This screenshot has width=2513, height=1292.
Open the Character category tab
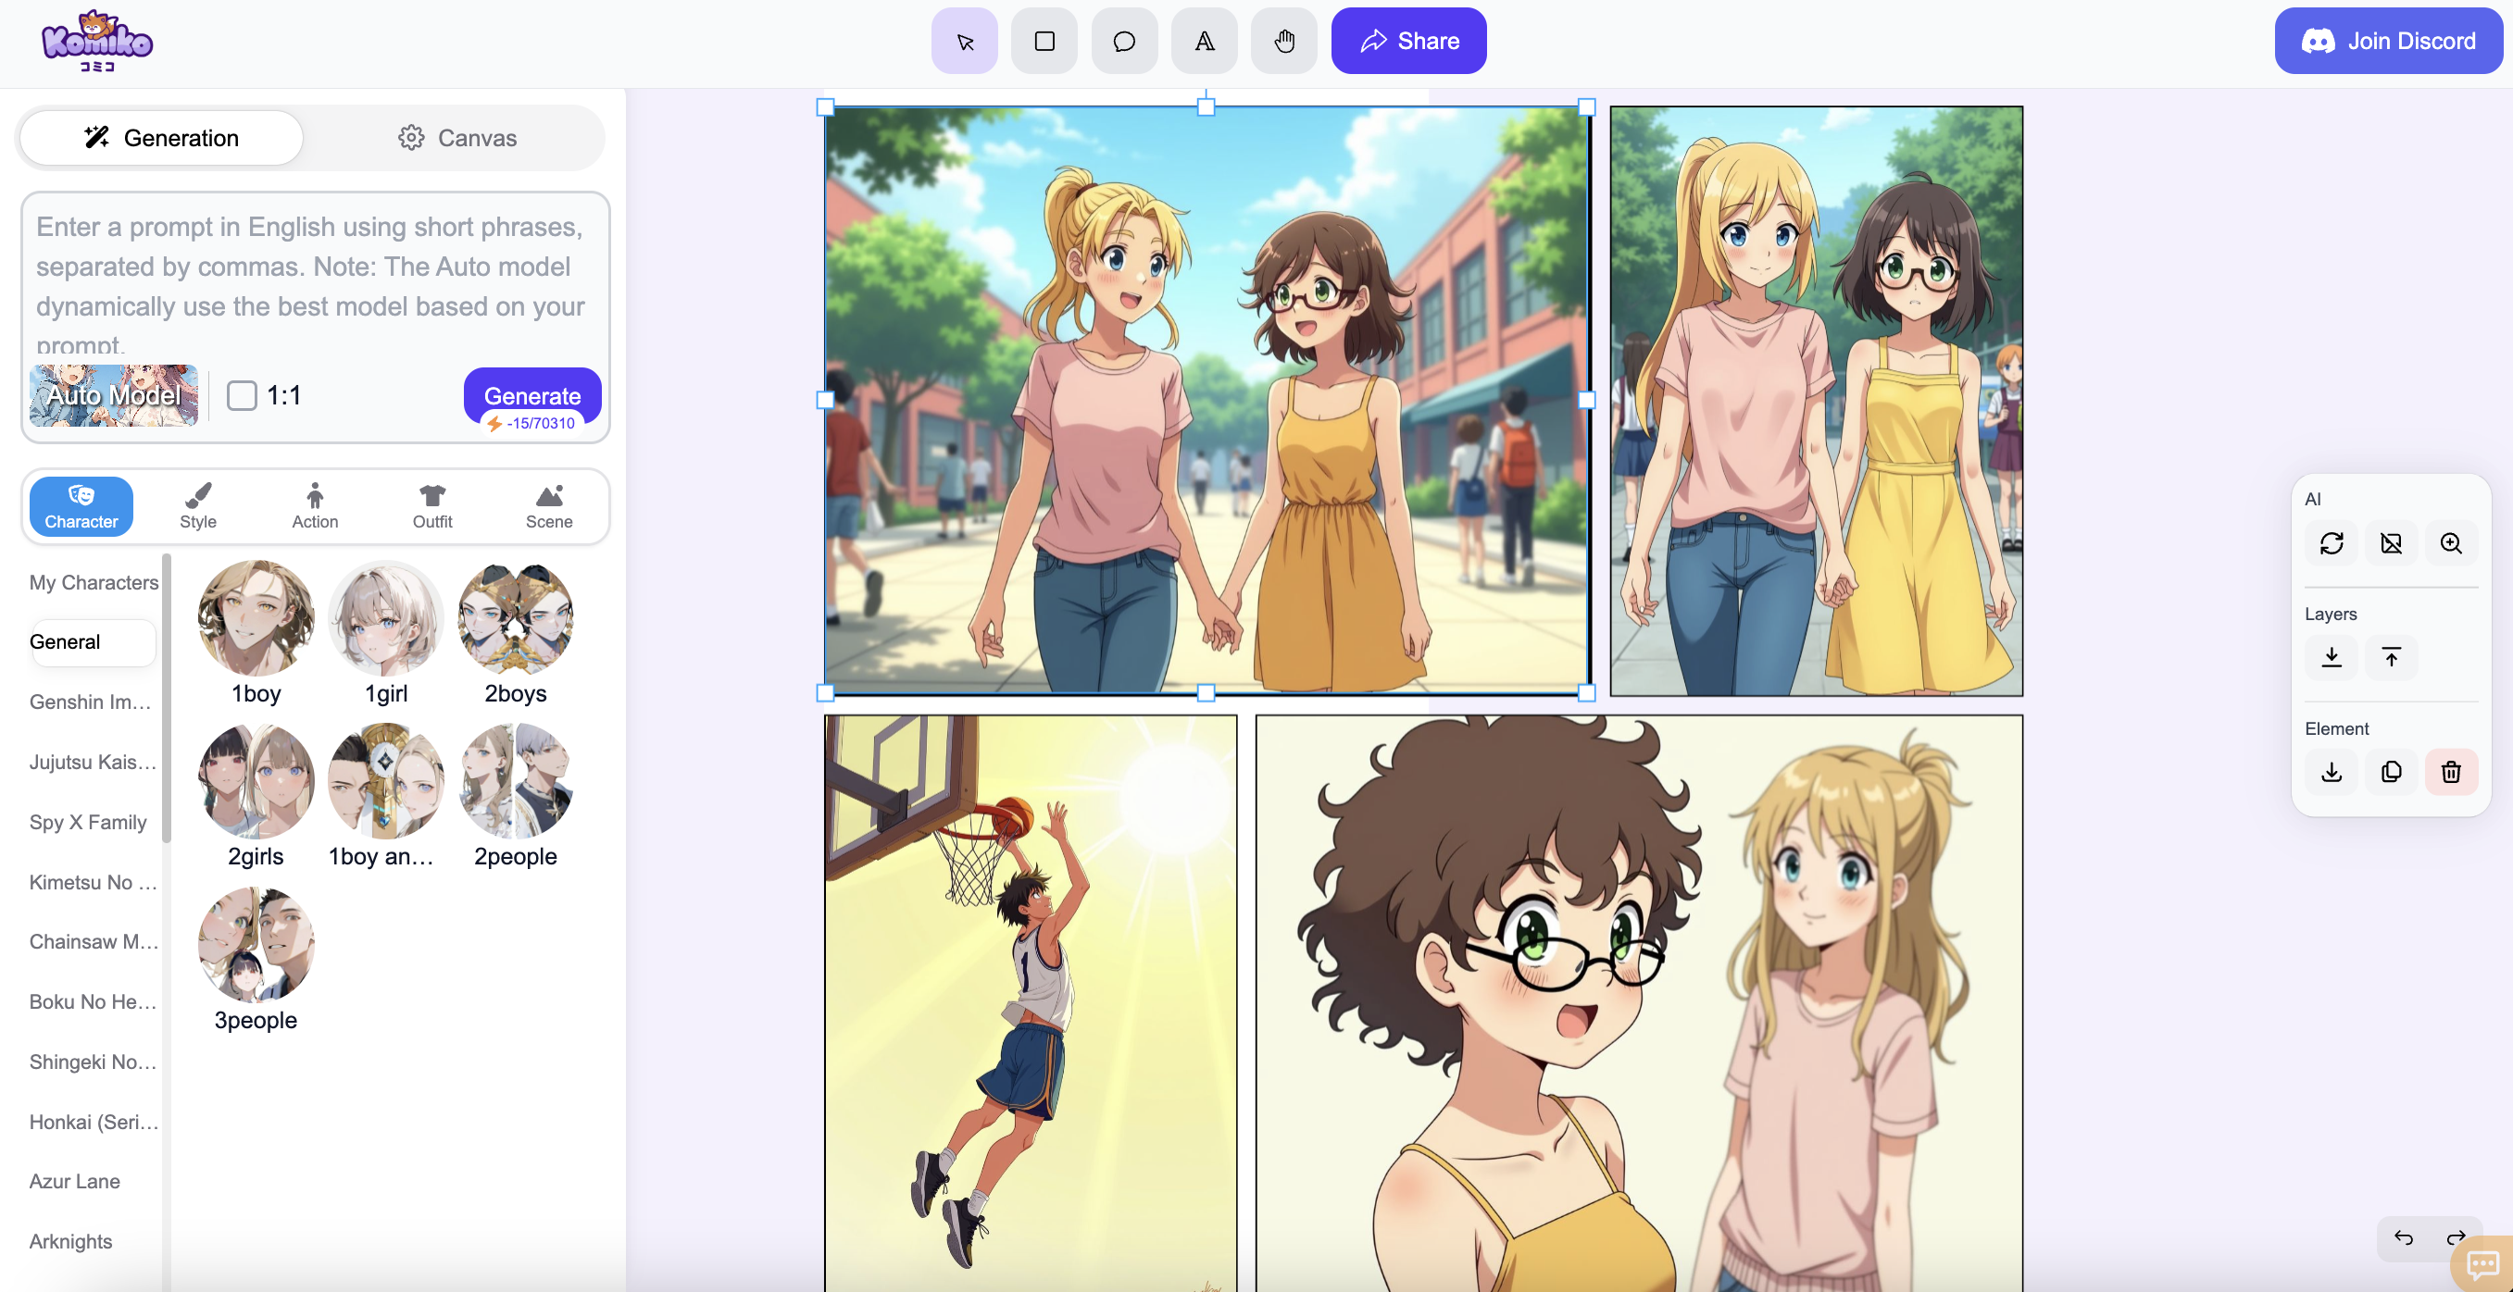coord(81,506)
